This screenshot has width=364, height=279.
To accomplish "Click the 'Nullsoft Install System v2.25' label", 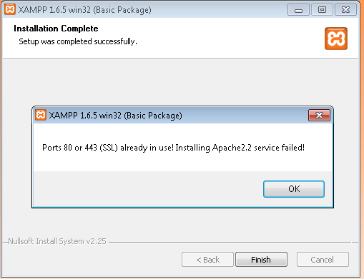I will (57, 241).
